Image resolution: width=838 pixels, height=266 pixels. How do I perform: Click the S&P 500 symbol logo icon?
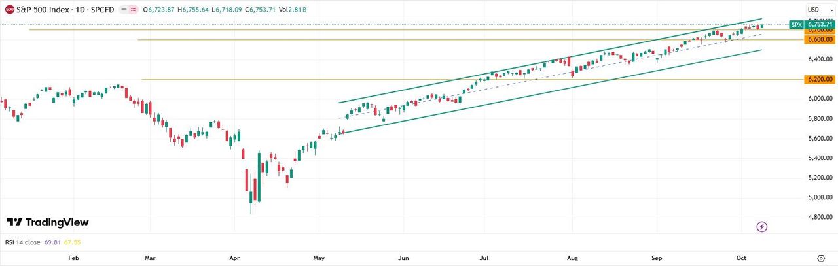[x=10, y=10]
